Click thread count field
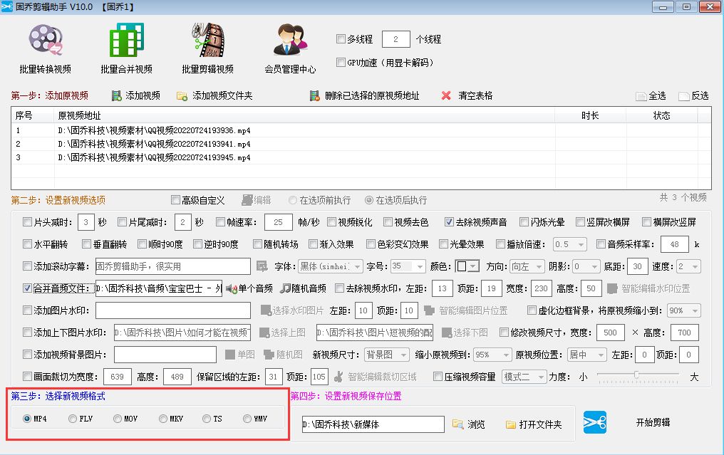 396,39
